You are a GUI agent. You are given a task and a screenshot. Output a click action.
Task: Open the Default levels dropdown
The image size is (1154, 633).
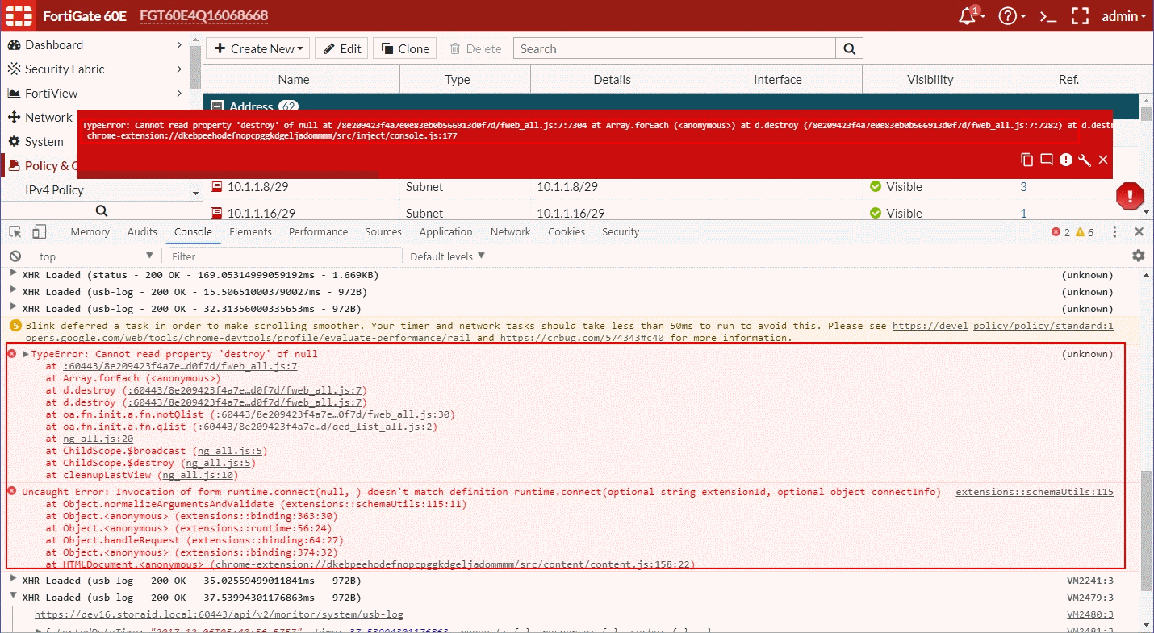coord(447,256)
